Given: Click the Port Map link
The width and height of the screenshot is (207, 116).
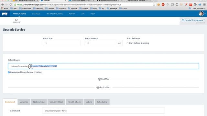Looking at the screenshot, I should click(105, 79).
